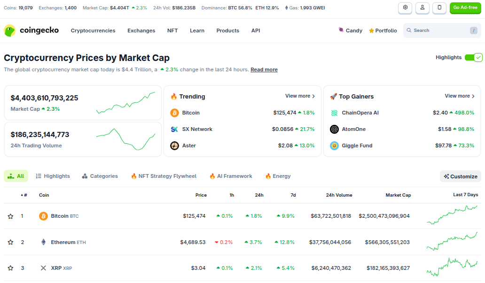The height and width of the screenshot is (283, 485).
Task: Click the Bitcoin 7-day sparkline chart
Action: (x=452, y=215)
